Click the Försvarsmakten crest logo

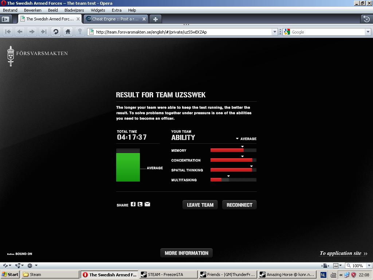coord(11,56)
